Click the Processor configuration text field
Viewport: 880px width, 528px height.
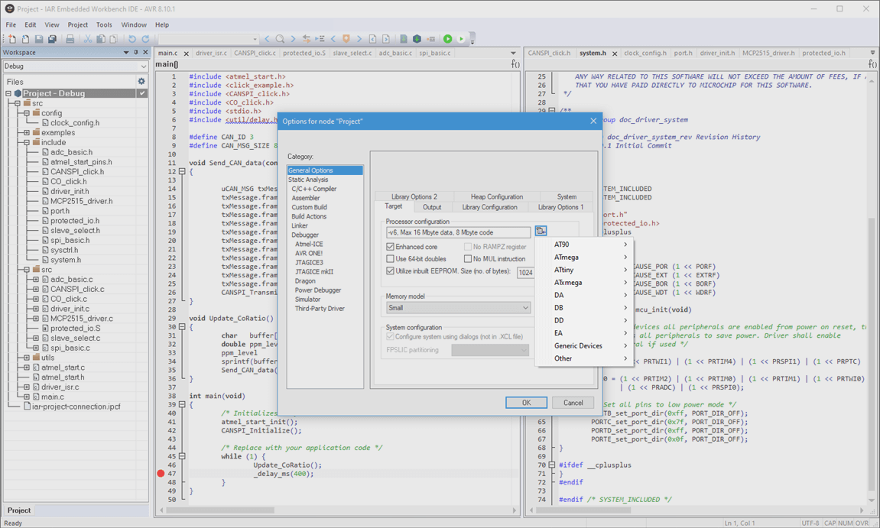[x=458, y=232]
